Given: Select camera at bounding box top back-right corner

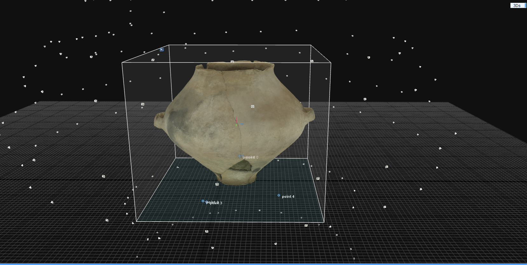Looking at the screenshot, I should tap(312, 61).
